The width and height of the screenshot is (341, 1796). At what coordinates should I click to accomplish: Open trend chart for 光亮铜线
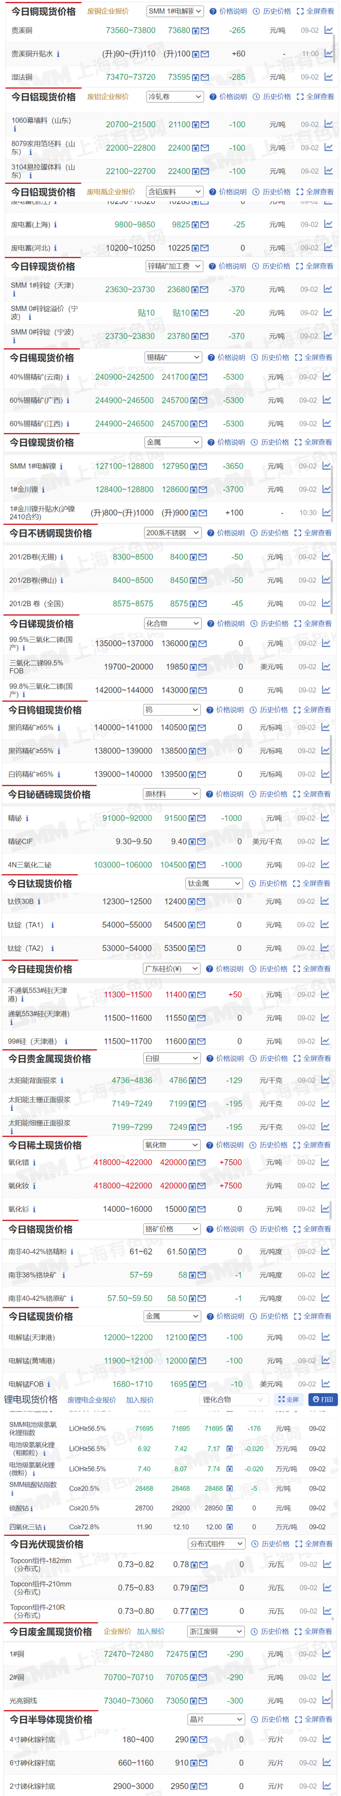pyautogui.click(x=327, y=1701)
